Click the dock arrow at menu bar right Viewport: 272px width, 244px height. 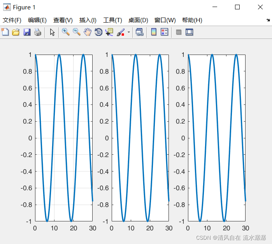pos(268,20)
